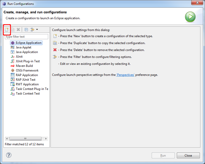Click the type filter text field

tap(26, 37)
